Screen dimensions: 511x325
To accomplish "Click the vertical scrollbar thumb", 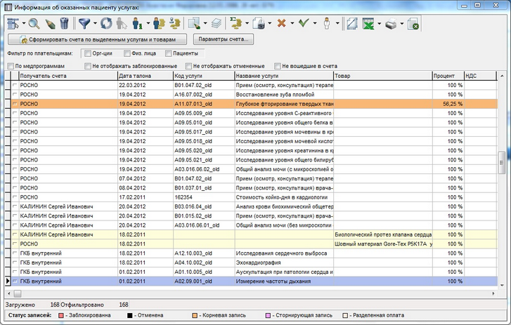I will tap(502, 163).
